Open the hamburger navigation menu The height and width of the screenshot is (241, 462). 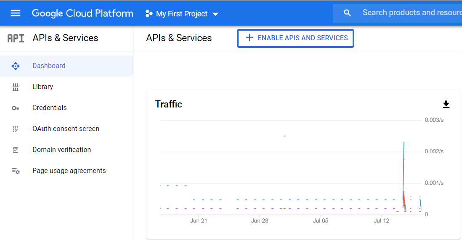coord(16,13)
